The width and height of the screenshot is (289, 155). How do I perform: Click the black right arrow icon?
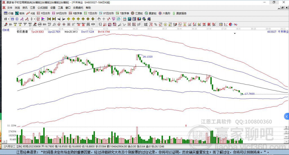[64, 19]
